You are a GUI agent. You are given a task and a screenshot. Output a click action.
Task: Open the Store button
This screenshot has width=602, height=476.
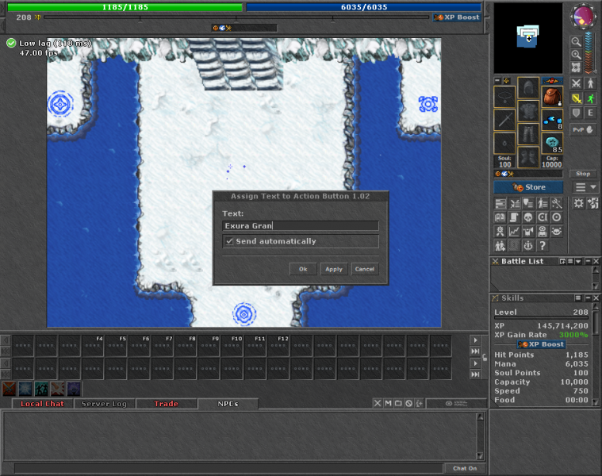[x=529, y=187]
